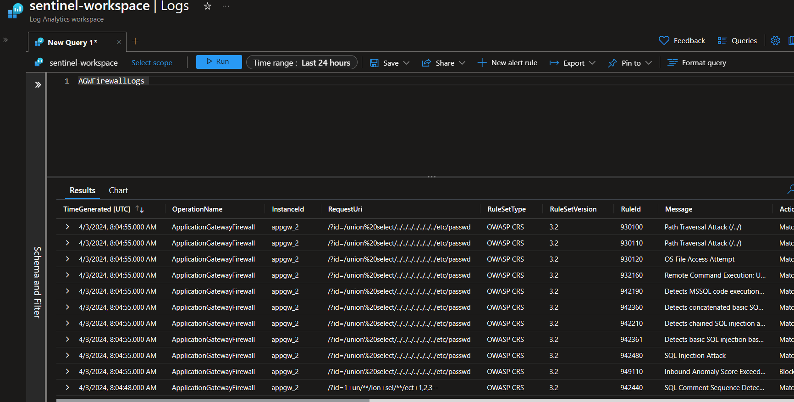Click the /?id=1+un/**/ion+sel/**/ect+1,2,3-- request URI

coord(383,388)
